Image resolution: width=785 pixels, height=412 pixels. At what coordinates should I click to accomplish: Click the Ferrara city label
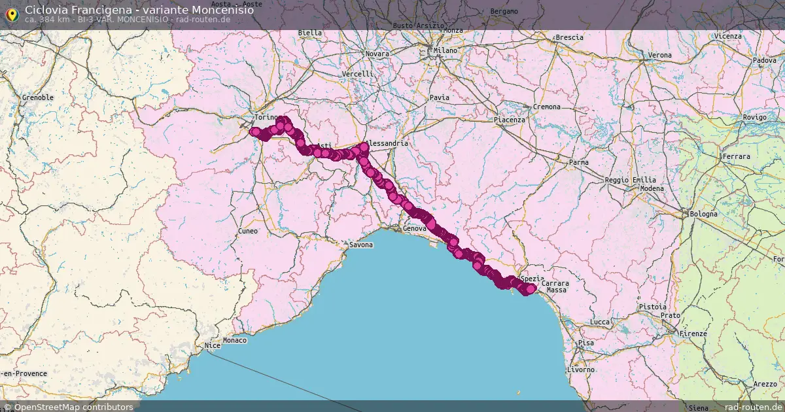pos(736,158)
